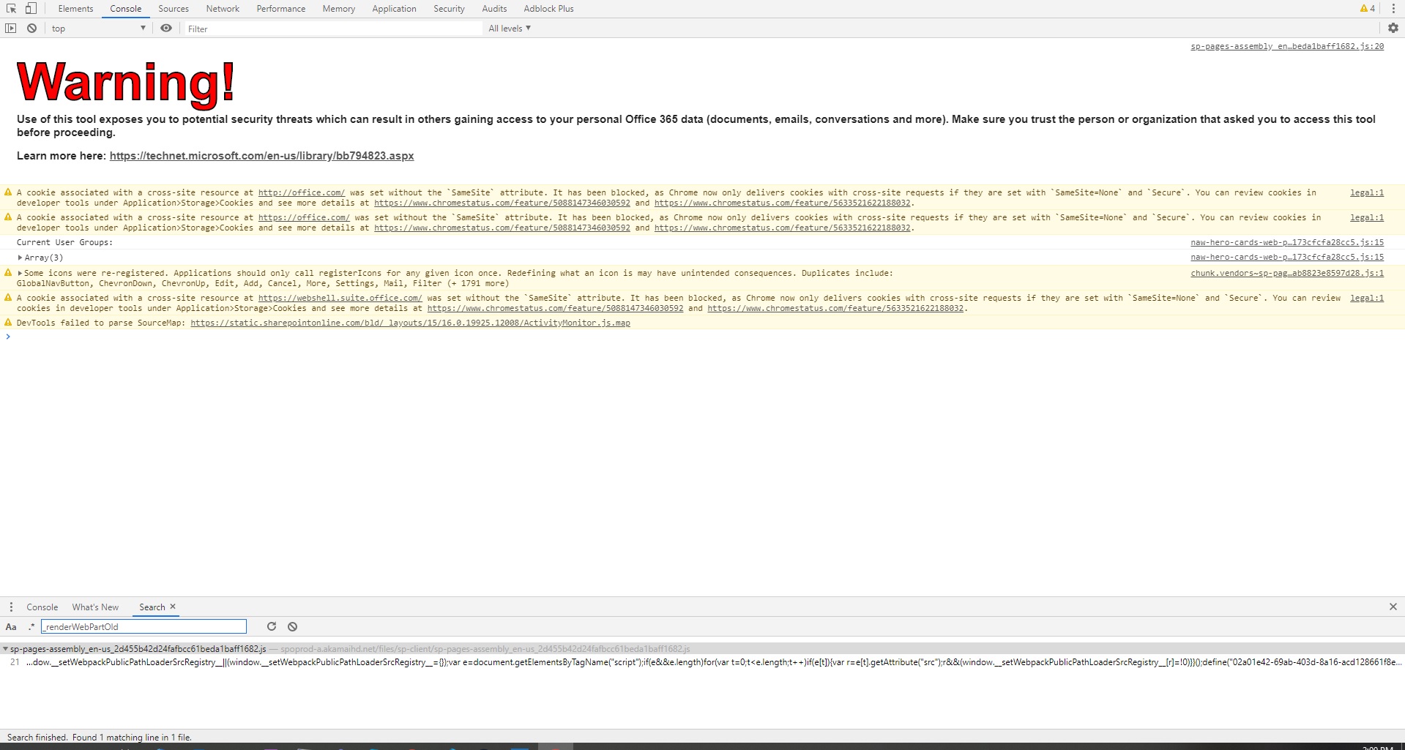
Task: Open console settings gear
Action: 1393,28
